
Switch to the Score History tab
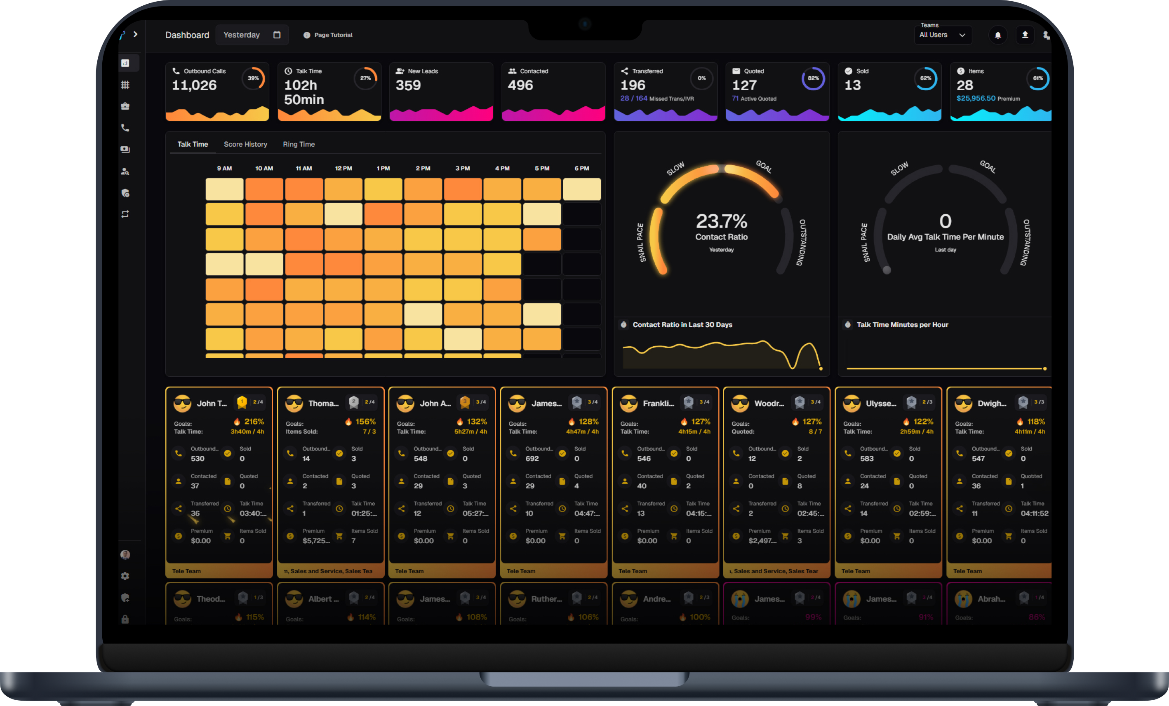tap(245, 144)
